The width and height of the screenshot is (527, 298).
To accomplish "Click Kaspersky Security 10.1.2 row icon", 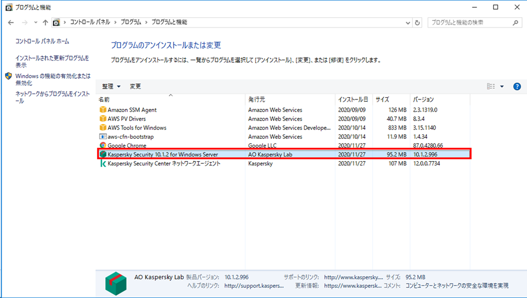I will (x=103, y=154).
